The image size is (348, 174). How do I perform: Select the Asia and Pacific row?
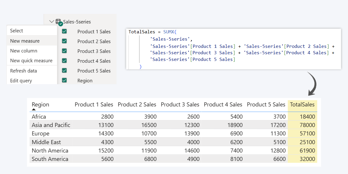51,125
